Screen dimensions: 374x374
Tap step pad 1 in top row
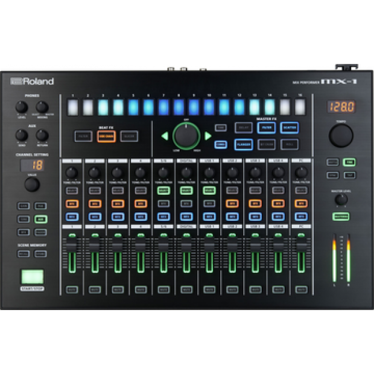click(73, 107)
